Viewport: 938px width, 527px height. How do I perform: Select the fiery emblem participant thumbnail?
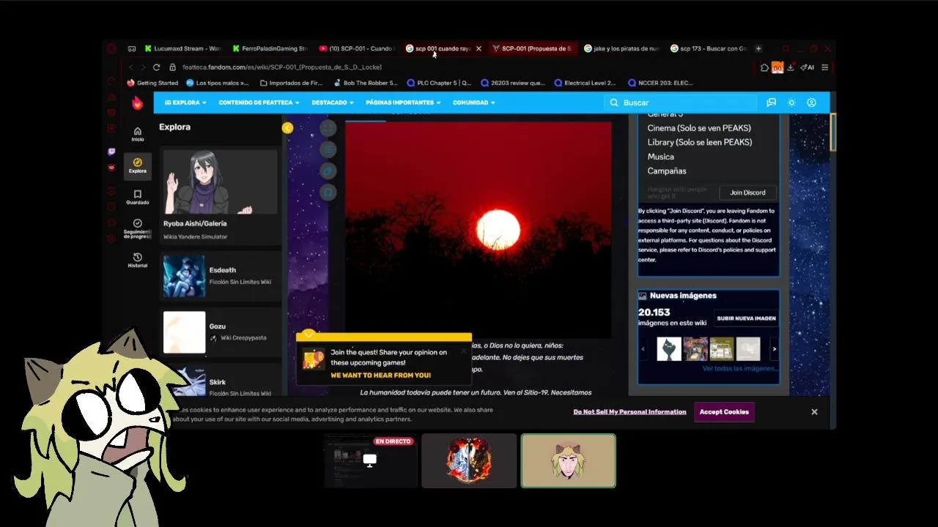(x=469, y=460)
